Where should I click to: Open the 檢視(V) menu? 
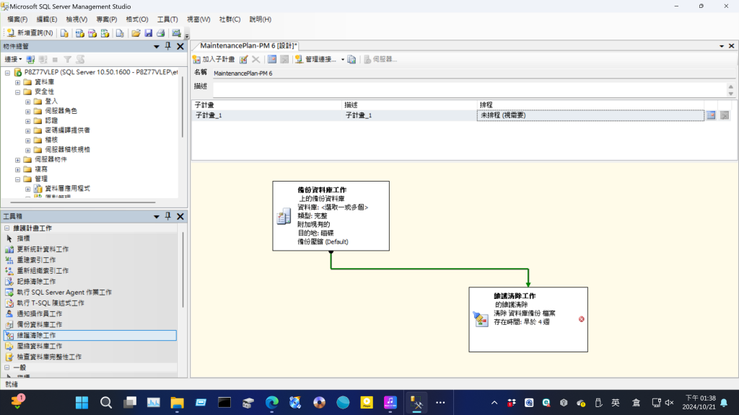point(76,19)
